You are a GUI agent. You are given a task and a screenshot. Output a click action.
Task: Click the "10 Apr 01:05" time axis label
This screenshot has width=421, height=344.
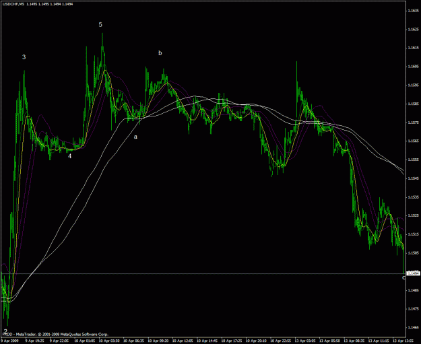click(85, 341)
